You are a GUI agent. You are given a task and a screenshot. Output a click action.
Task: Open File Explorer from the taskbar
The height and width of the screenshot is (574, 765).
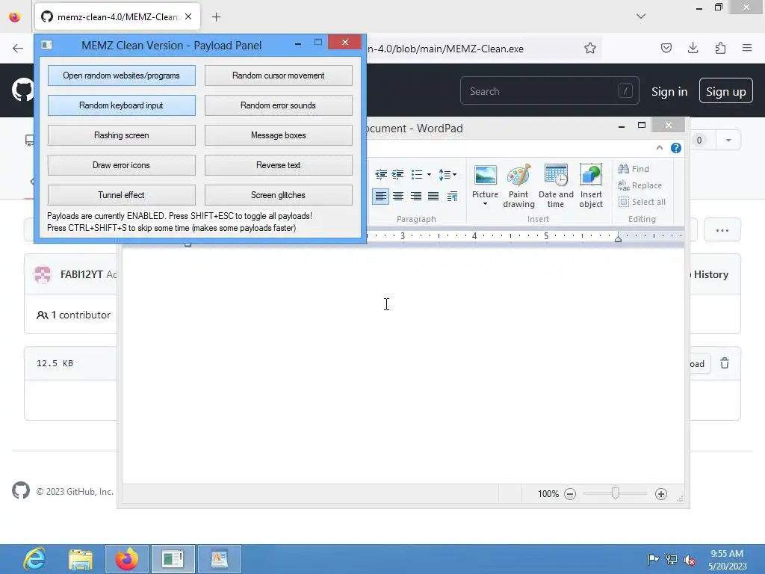point(81,559)
